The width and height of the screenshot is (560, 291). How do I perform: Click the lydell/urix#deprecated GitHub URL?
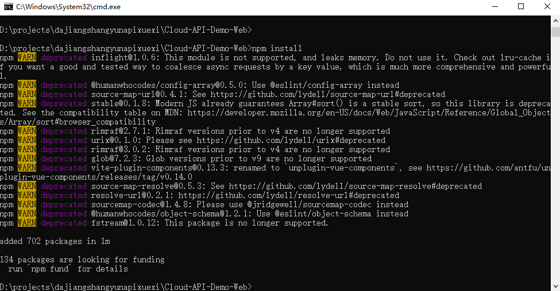[291, 140]
